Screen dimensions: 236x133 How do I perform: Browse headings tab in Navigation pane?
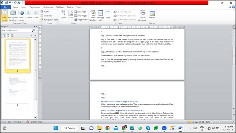pyautogui.click(x=4, y=35)
